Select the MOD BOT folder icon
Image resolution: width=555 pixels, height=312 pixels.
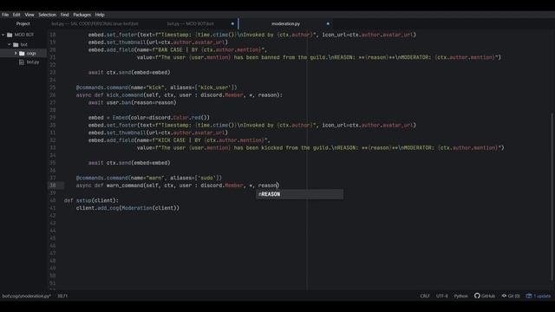click(10, 35)
